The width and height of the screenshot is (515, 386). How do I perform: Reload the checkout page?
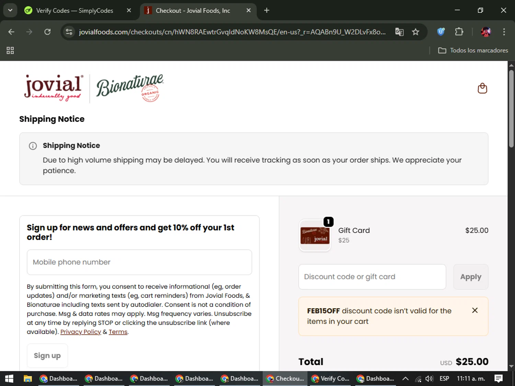point(47,32)
